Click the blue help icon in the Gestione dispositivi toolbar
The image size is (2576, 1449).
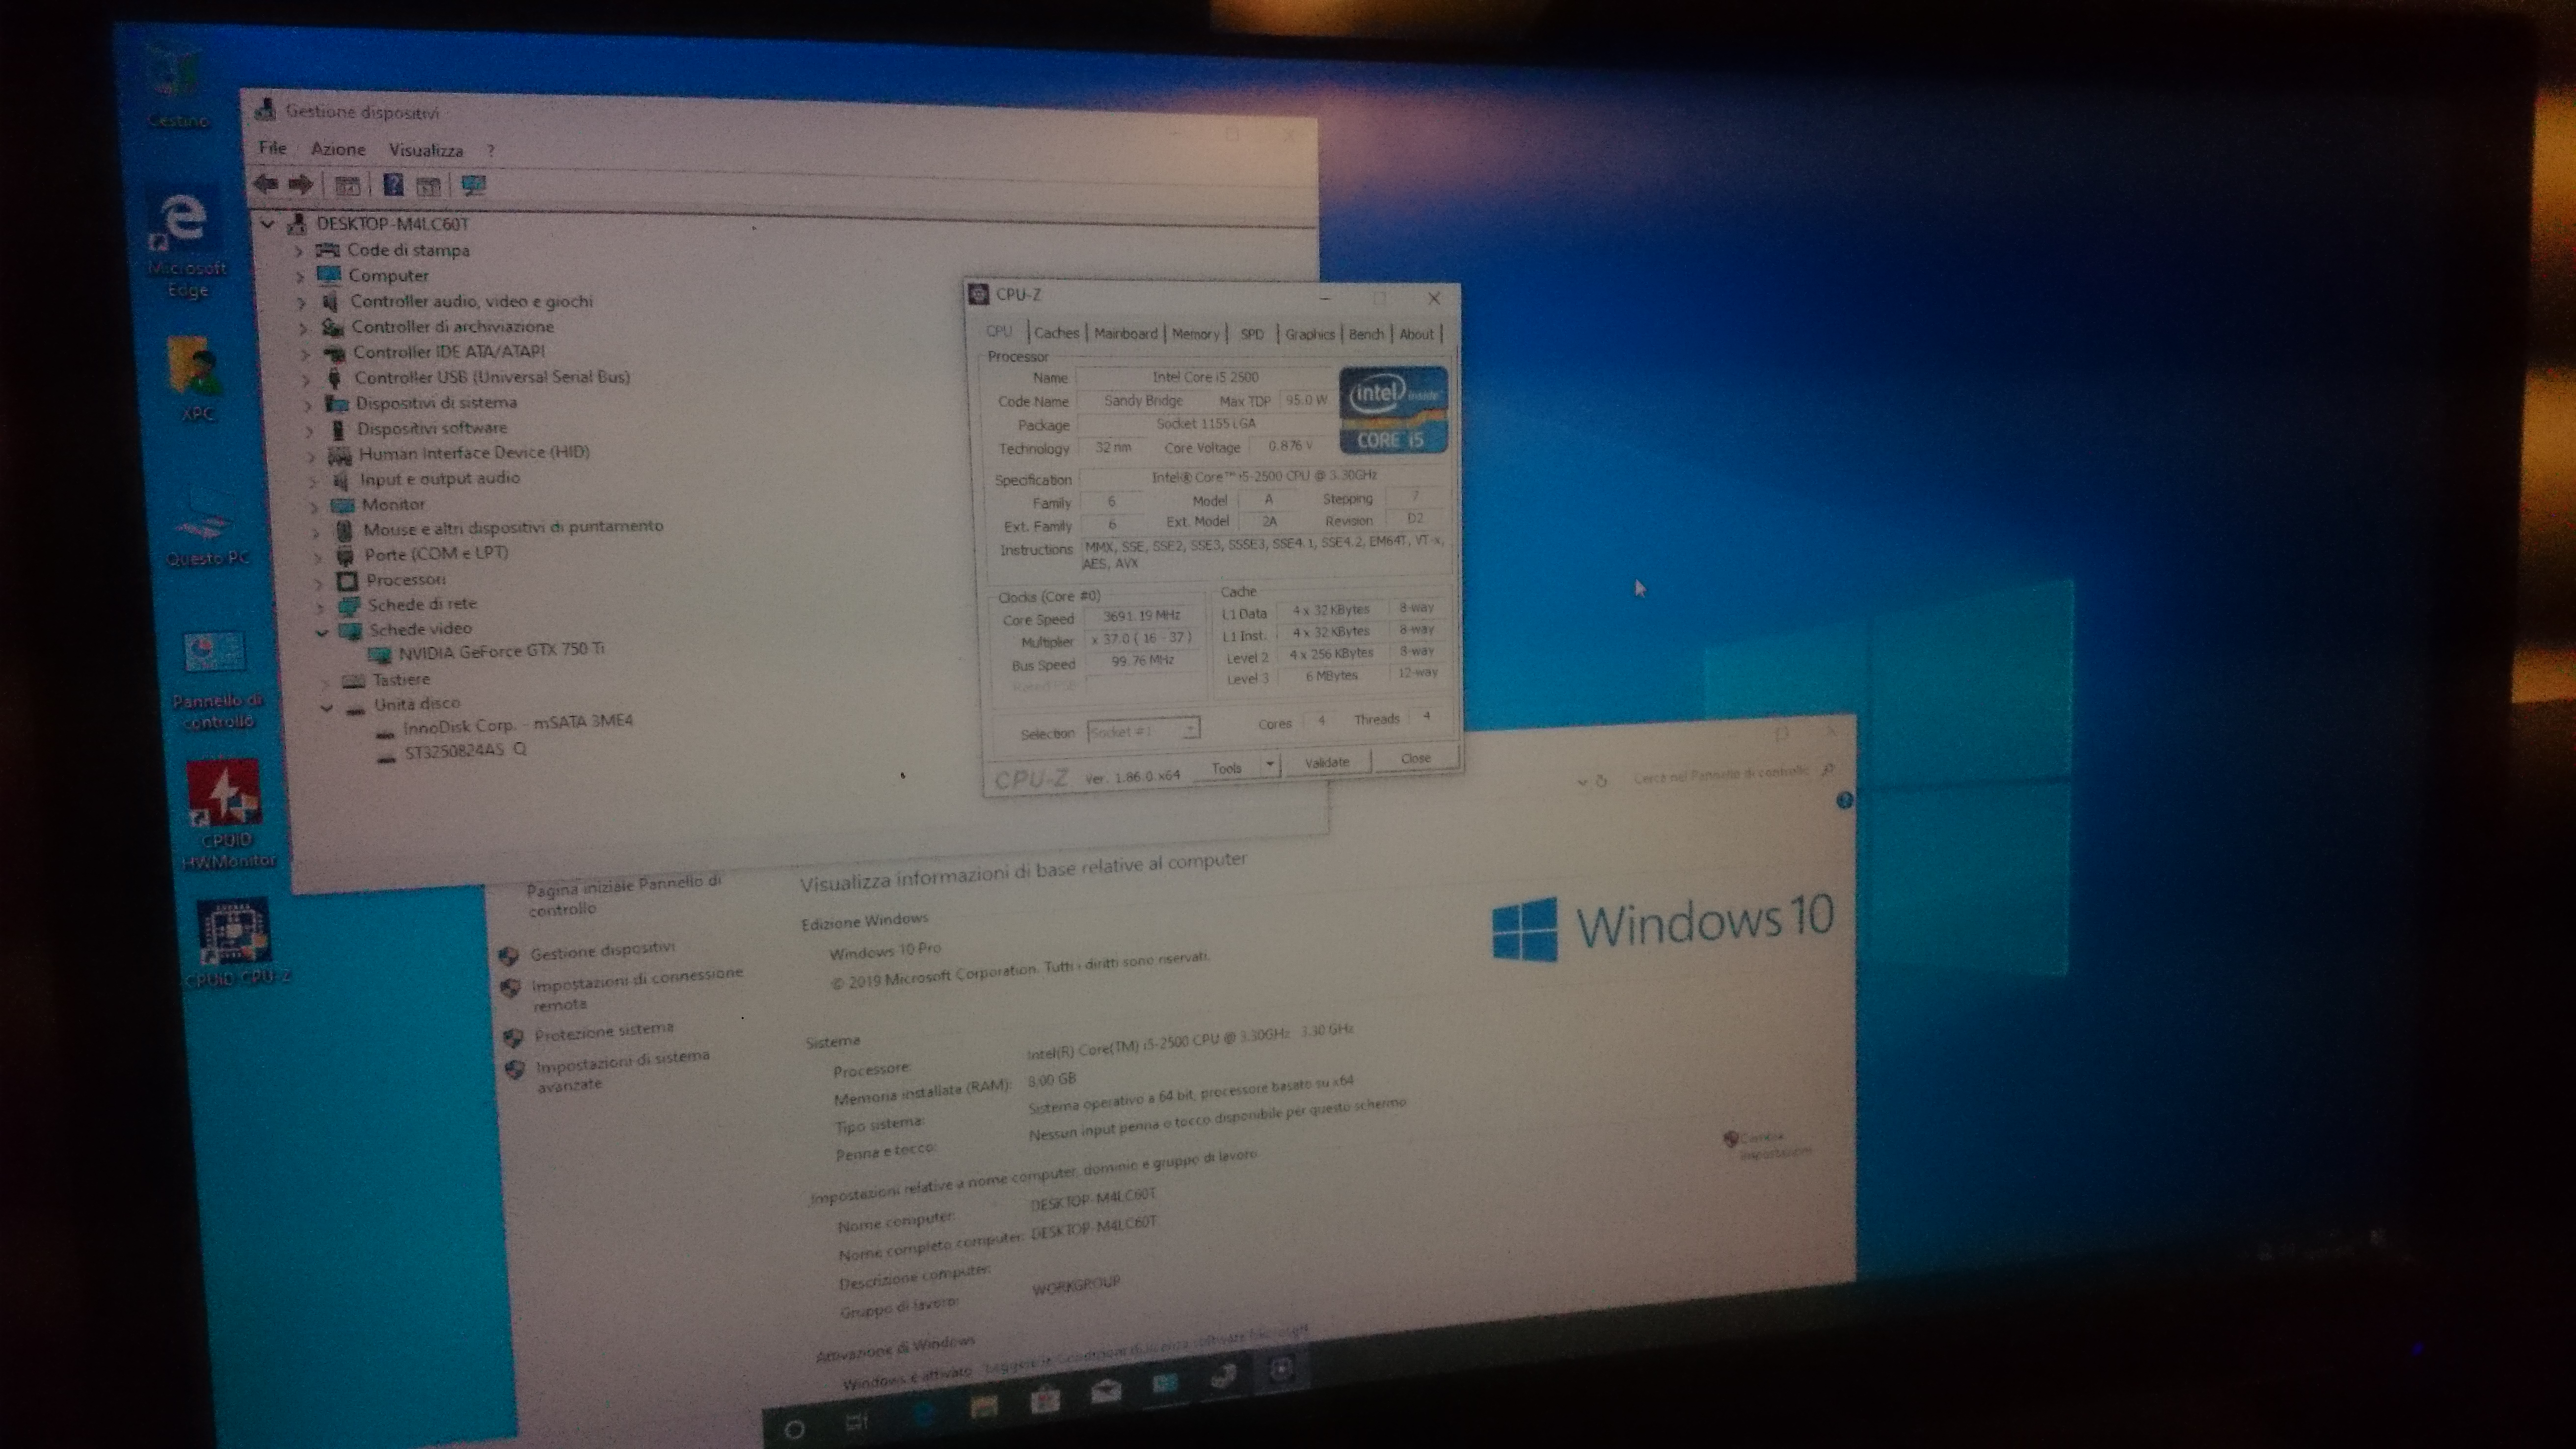[393, 185]
